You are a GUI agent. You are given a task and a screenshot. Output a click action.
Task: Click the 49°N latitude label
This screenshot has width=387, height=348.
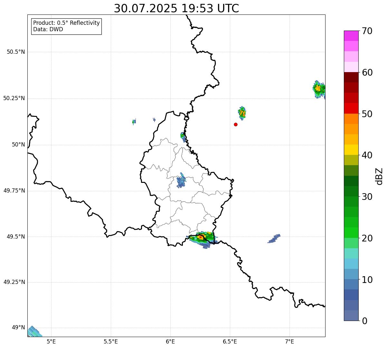18,327
